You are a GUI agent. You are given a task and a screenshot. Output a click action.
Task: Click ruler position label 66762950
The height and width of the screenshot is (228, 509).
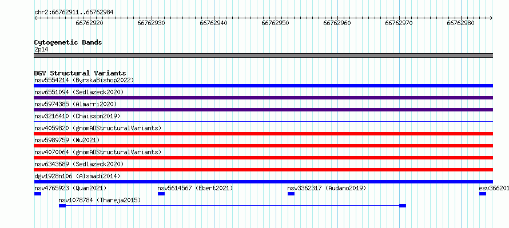(276, 23)
